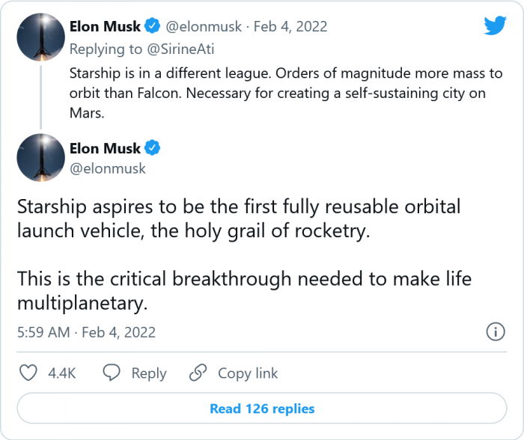Click verified badge in the top tweet
This screenshot has height=440, width=524.
click(153, 27)
